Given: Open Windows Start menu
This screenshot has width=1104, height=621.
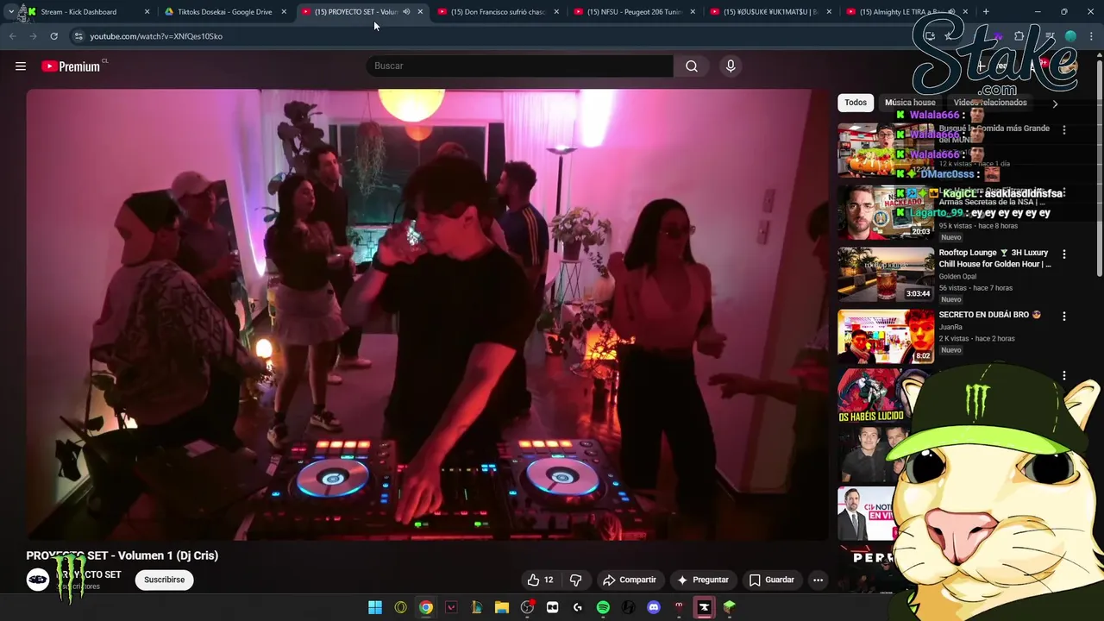Looking at the screenshot, I should tap(375, 607).
